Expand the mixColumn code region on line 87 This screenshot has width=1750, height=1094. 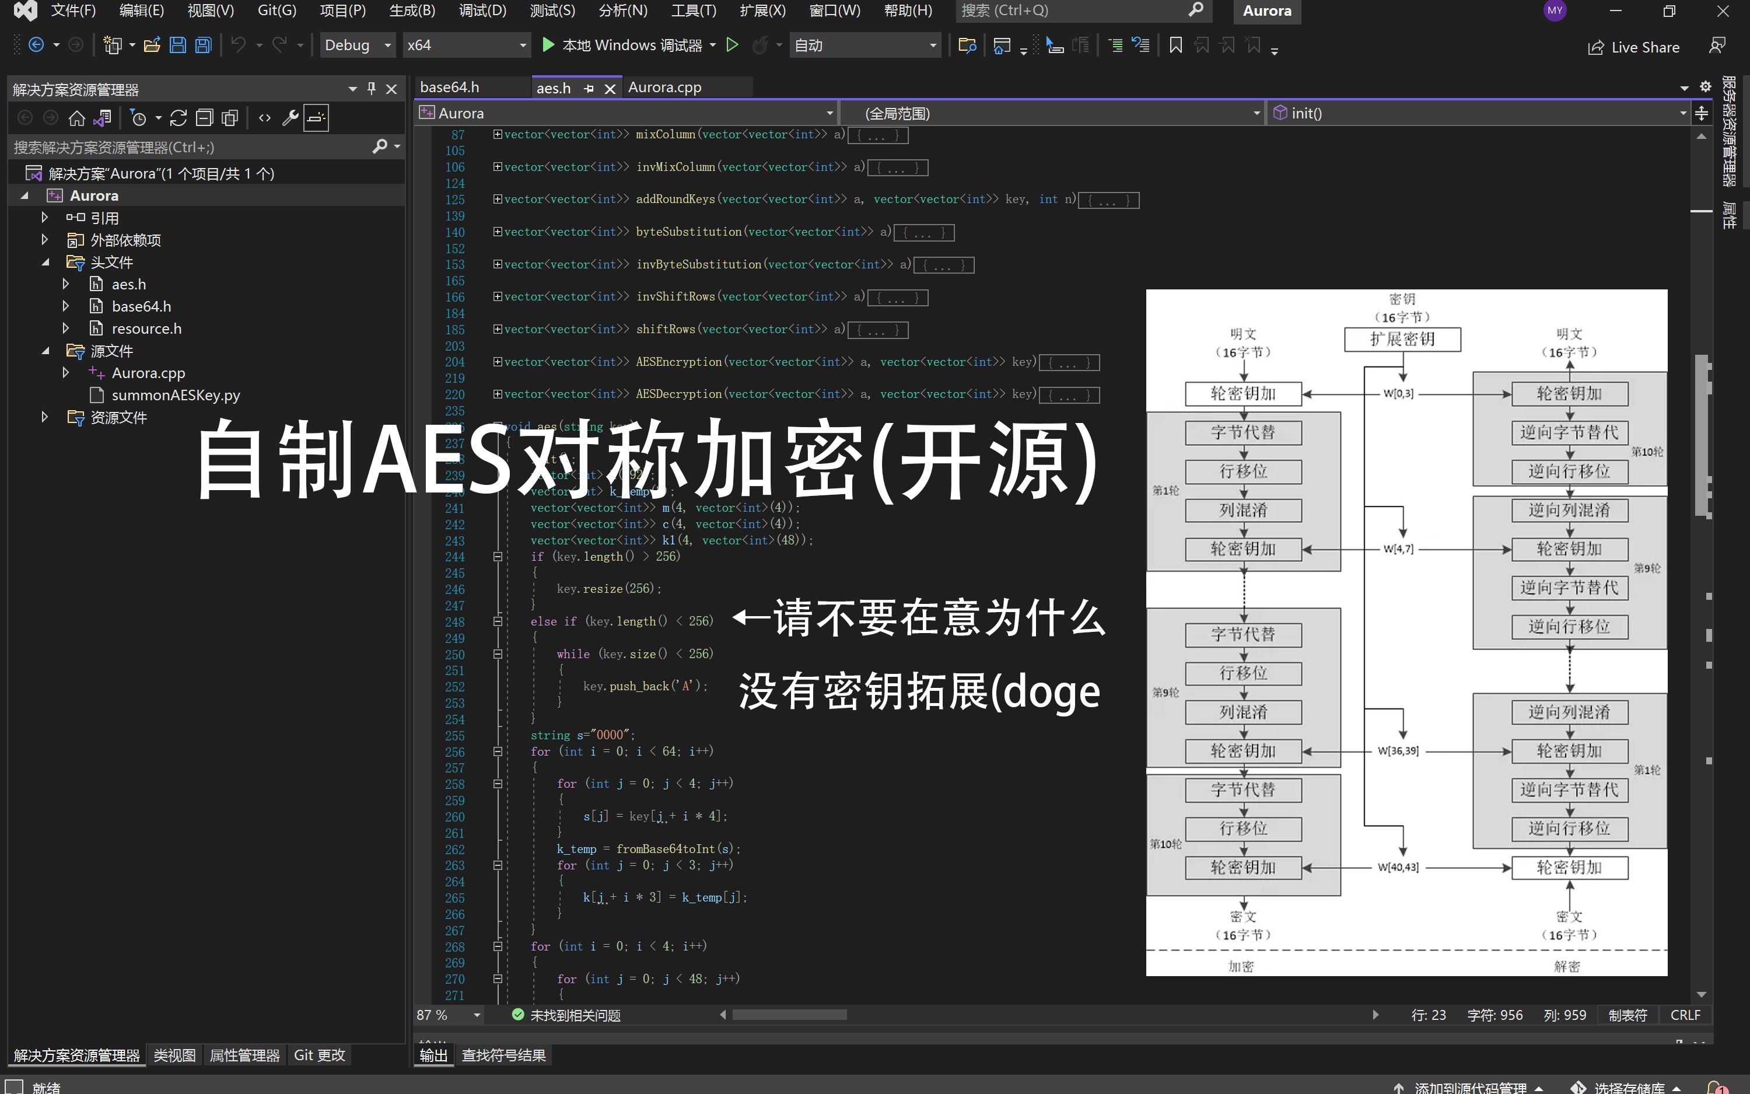(498, 135)
